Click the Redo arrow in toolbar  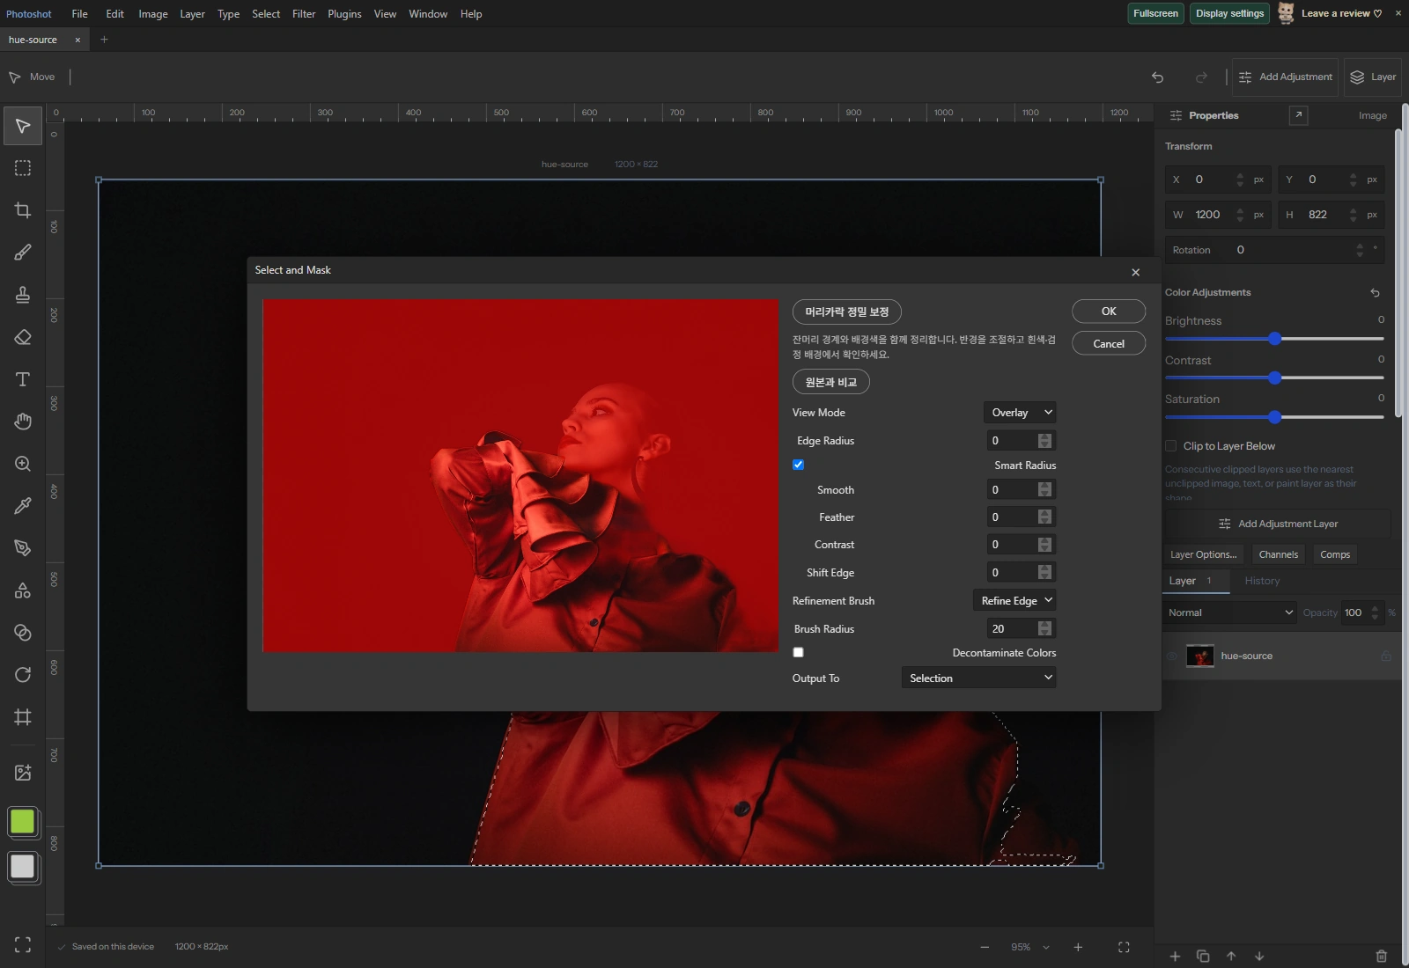(1201, 77)
